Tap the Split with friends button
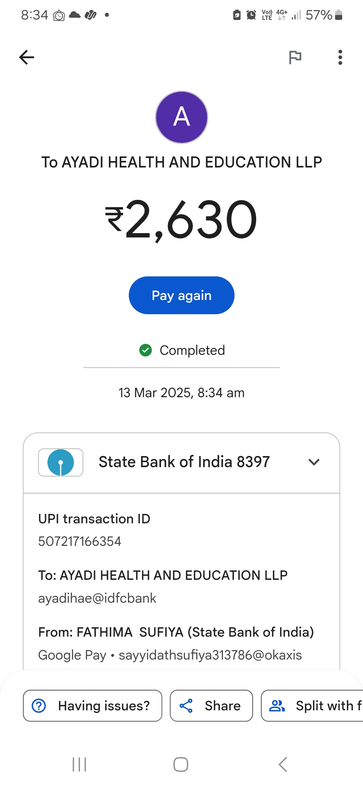Viewport: 363px width, 787px height. click(313, 706)
